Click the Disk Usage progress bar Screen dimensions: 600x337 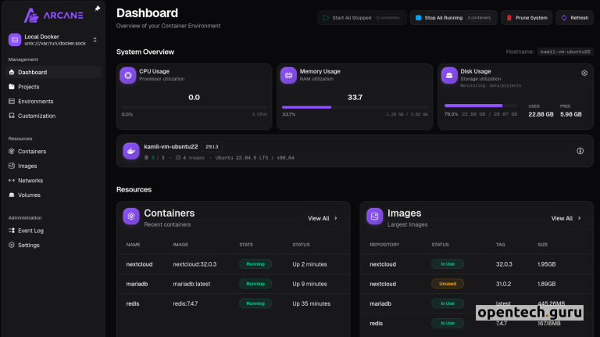tap(482, 106)
